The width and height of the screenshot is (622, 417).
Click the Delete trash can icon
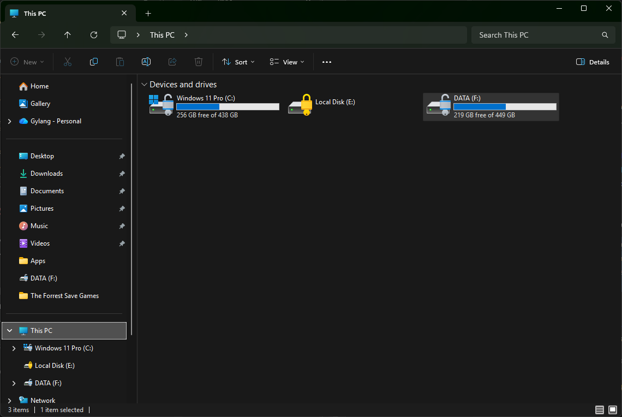[x=199, y=62]
